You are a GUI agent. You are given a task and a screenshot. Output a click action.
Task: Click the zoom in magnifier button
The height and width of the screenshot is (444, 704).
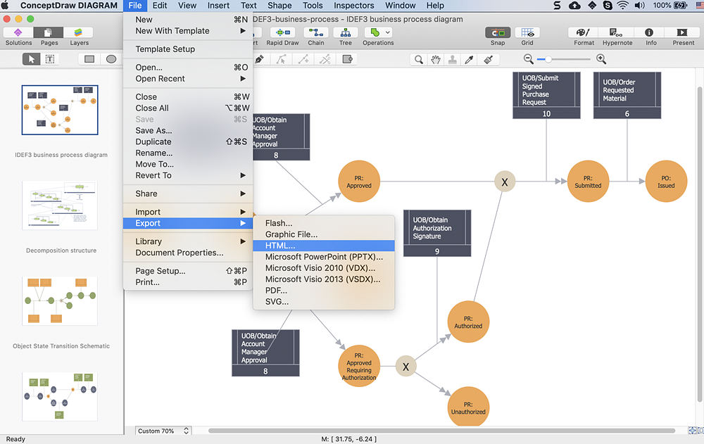click(601, 60)
